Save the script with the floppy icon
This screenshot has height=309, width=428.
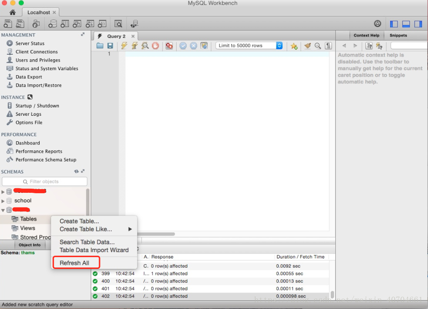click(x=110, y=46)
